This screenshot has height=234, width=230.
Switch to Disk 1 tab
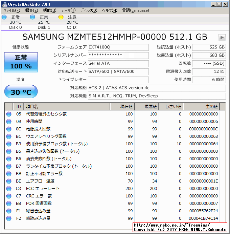tap(44, 22)
